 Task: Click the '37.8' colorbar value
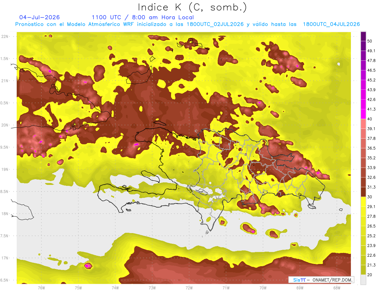(371, 138)
